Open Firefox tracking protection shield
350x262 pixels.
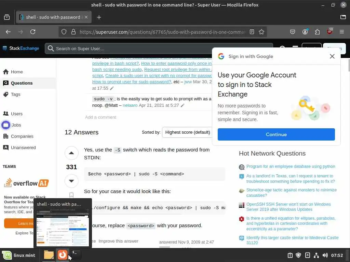[64, 32]
